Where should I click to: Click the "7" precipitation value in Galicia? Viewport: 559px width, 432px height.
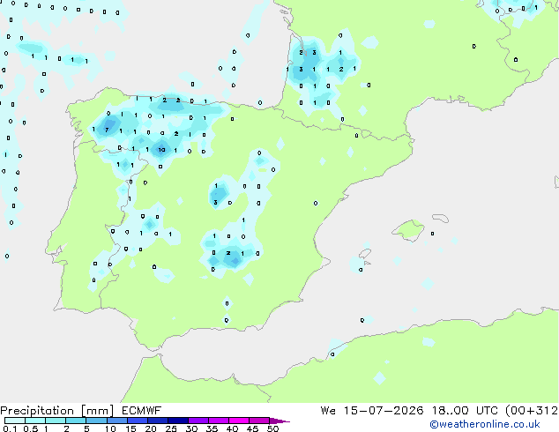pyautogui.click(x=107, y=130)
